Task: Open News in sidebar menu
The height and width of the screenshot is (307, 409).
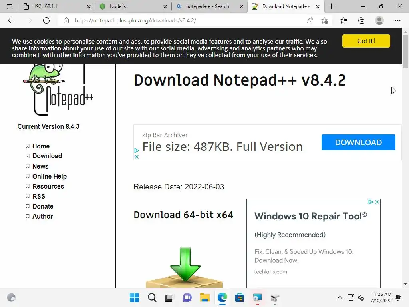Action: [40, 166]
